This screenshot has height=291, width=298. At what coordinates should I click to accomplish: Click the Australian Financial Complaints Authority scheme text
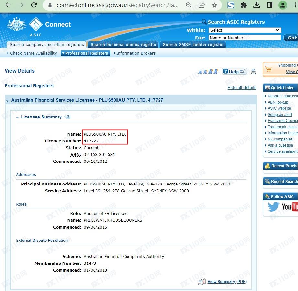[x=124, y=256]
